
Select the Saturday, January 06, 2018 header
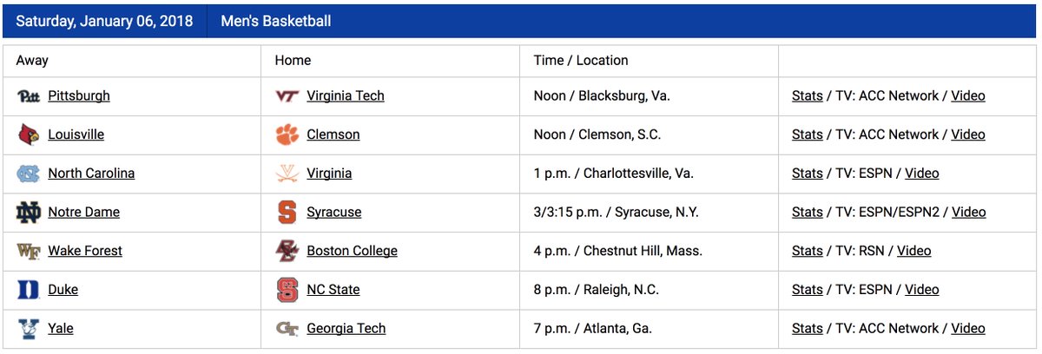[104, 21]
